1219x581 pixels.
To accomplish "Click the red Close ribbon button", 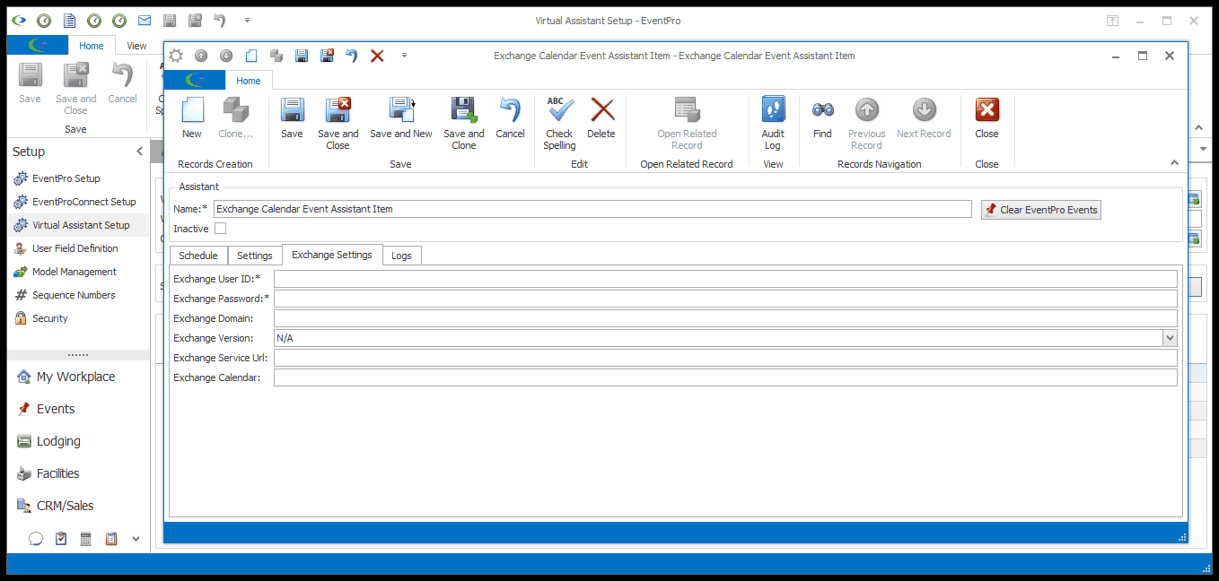I will (987, 118).
